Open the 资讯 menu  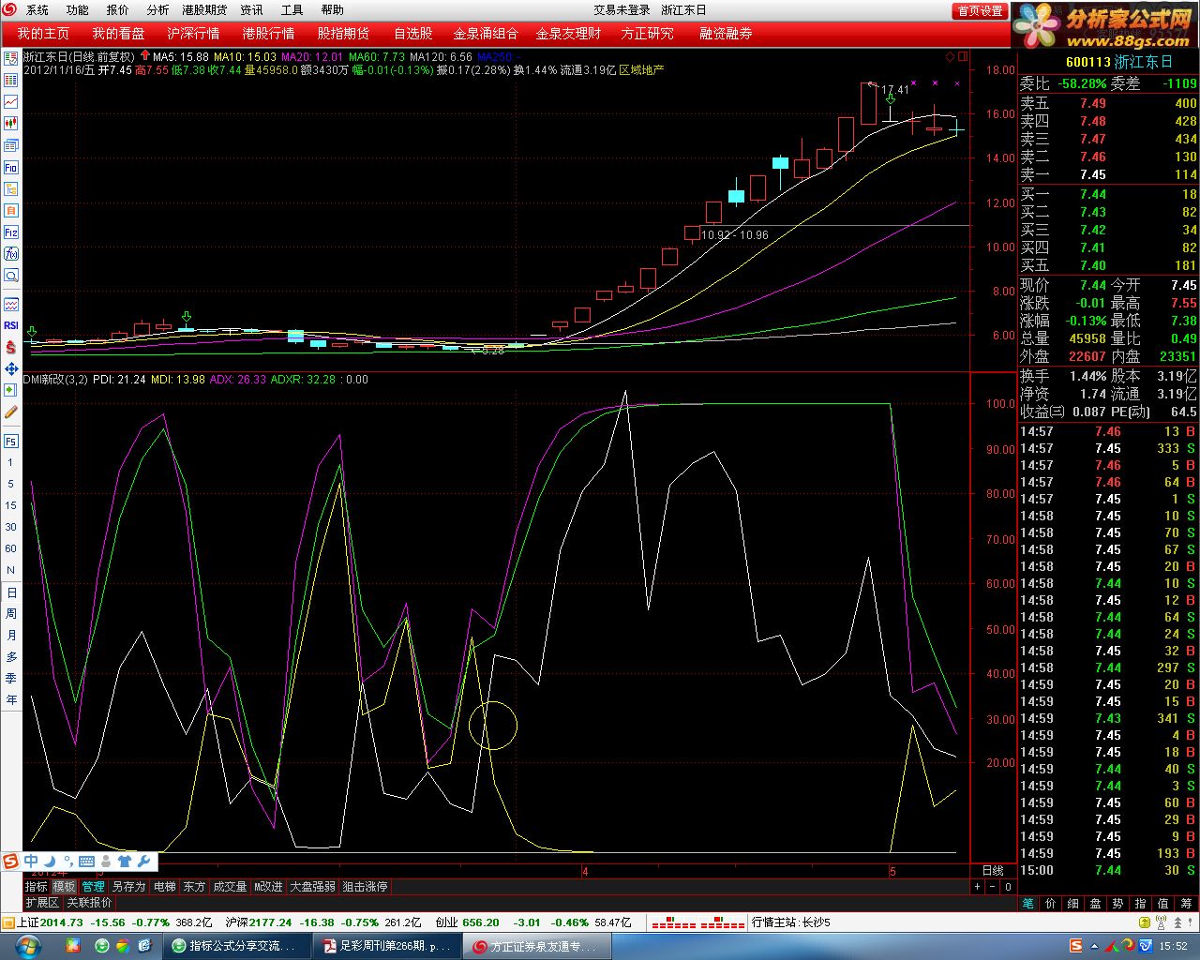pos(251,9)
